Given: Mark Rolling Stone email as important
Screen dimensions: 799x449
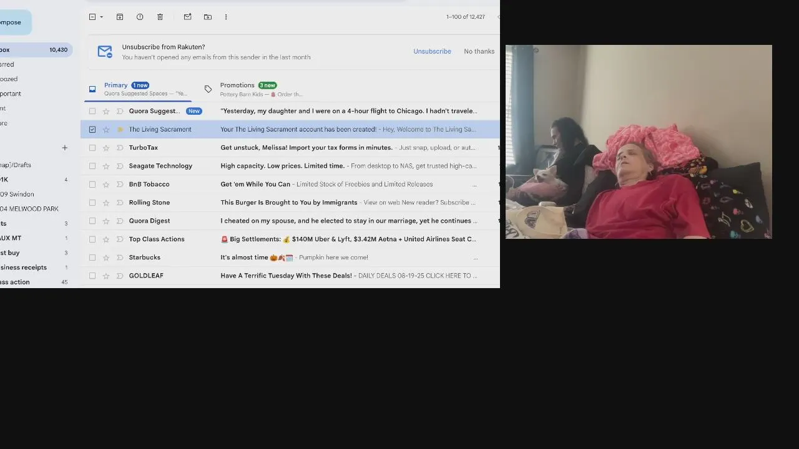Looking at the screenshot, I should tap(120, 203).
